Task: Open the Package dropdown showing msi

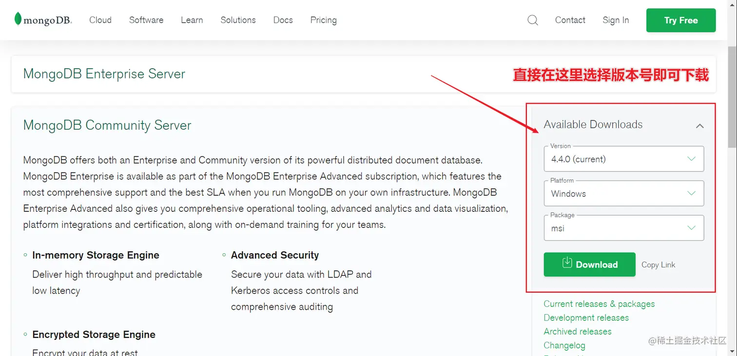Action: 624,228
